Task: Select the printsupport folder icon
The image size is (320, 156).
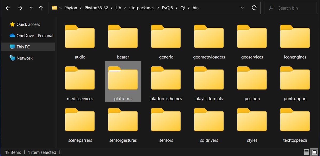Action: click(295, 78)
